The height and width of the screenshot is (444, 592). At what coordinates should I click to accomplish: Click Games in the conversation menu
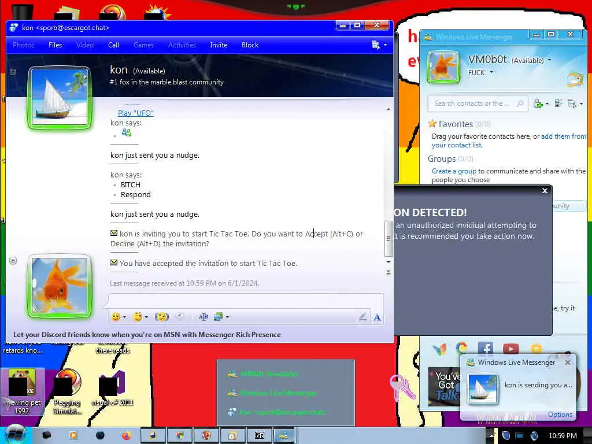[x=144, y=45]
